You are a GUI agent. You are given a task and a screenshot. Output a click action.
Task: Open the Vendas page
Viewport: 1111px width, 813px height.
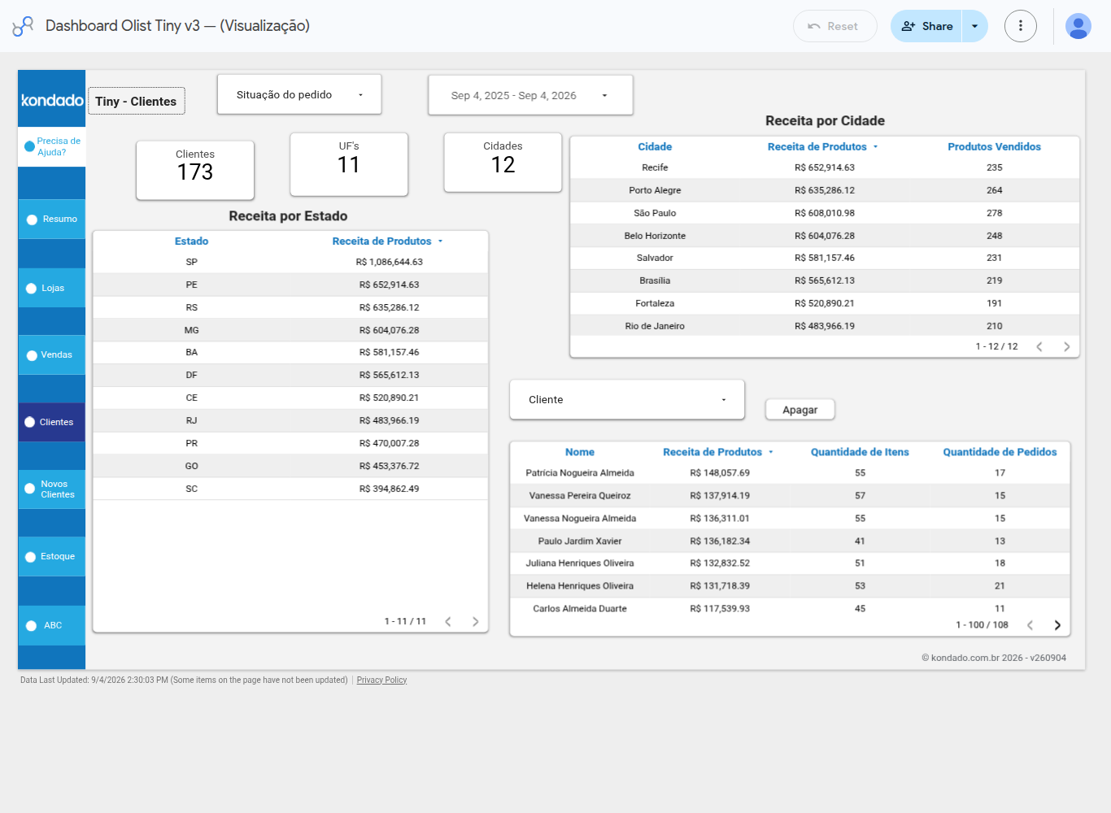click(x=52, y=355)
